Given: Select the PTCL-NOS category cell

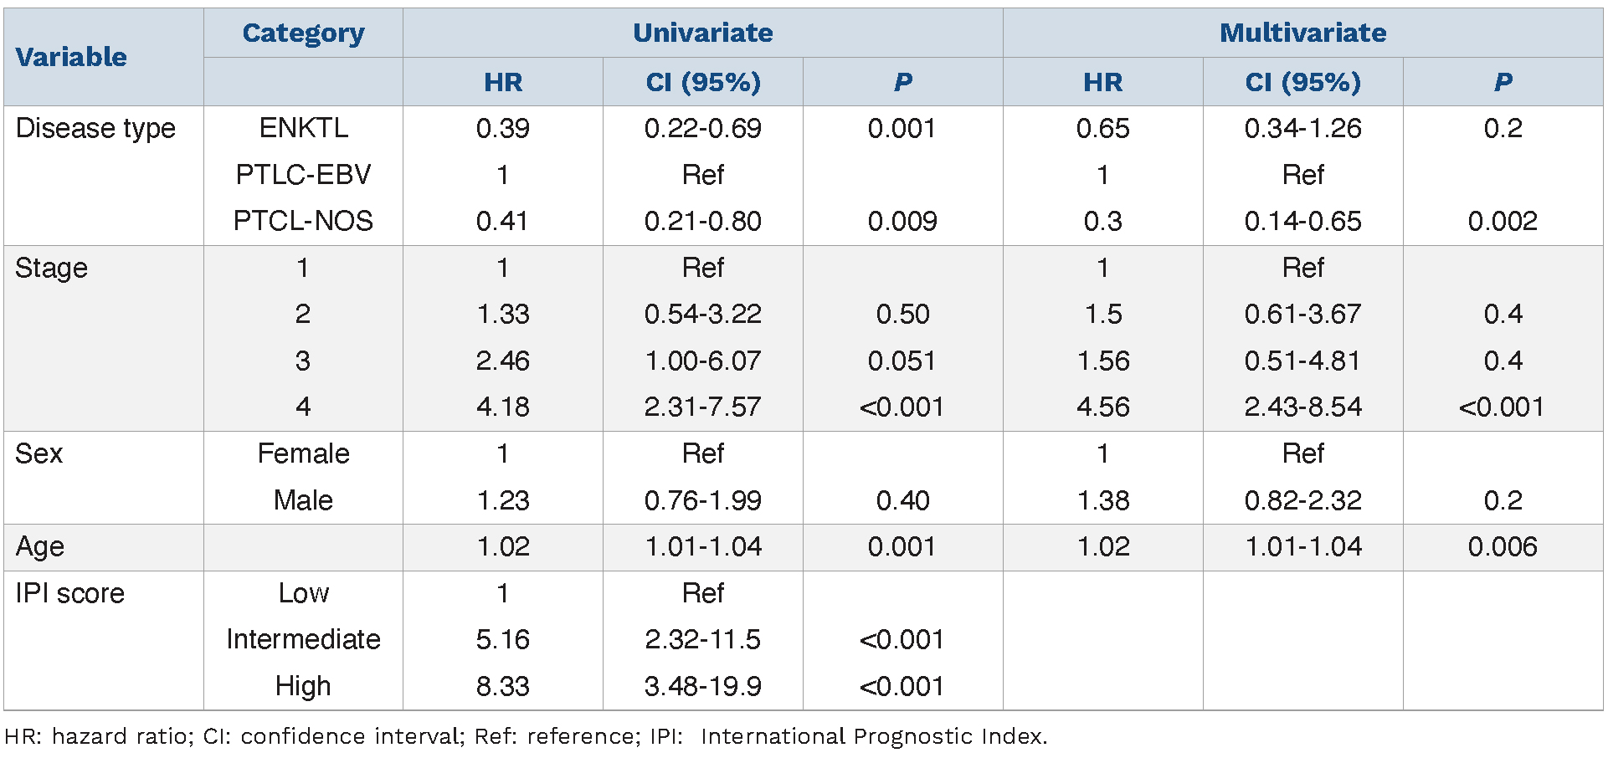Looking at the screenshot, I should click(303, 221).
